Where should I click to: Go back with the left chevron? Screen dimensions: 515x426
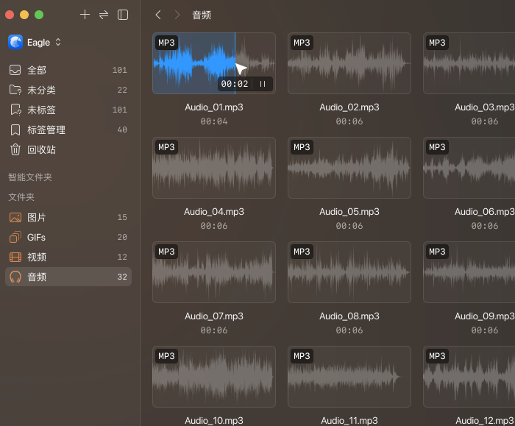click(158, 15)
